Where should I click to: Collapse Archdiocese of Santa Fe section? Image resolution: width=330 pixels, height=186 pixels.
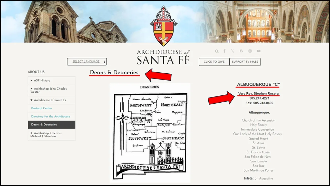click(52, 100)
